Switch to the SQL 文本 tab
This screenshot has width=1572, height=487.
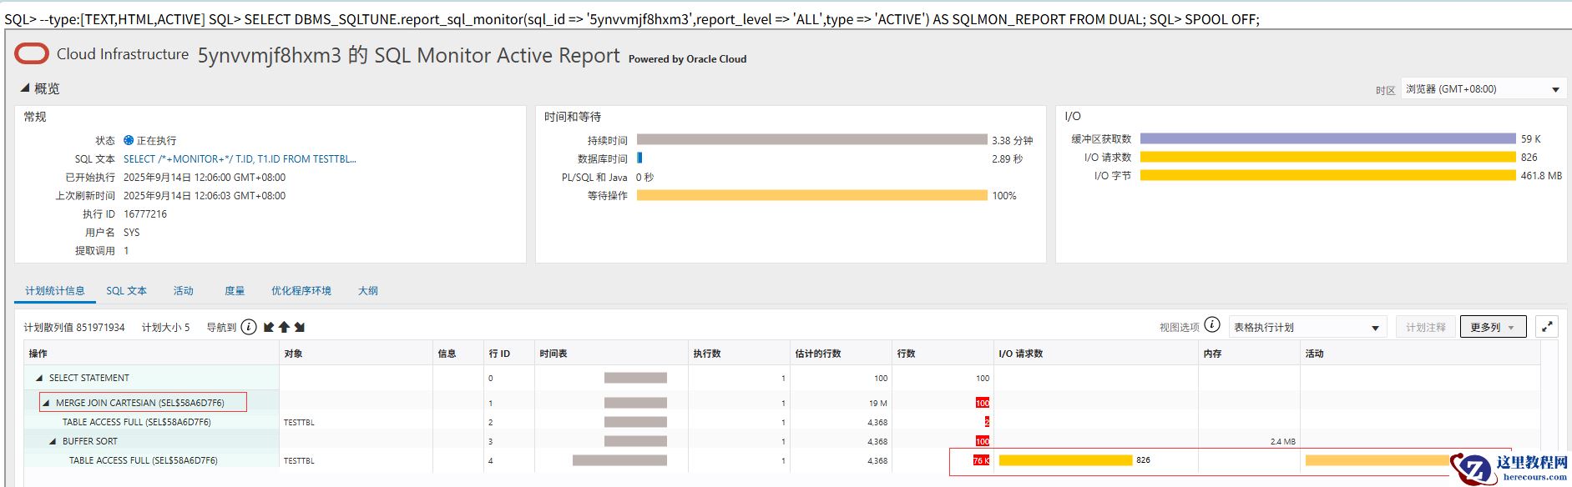click(x=126, y=290)
